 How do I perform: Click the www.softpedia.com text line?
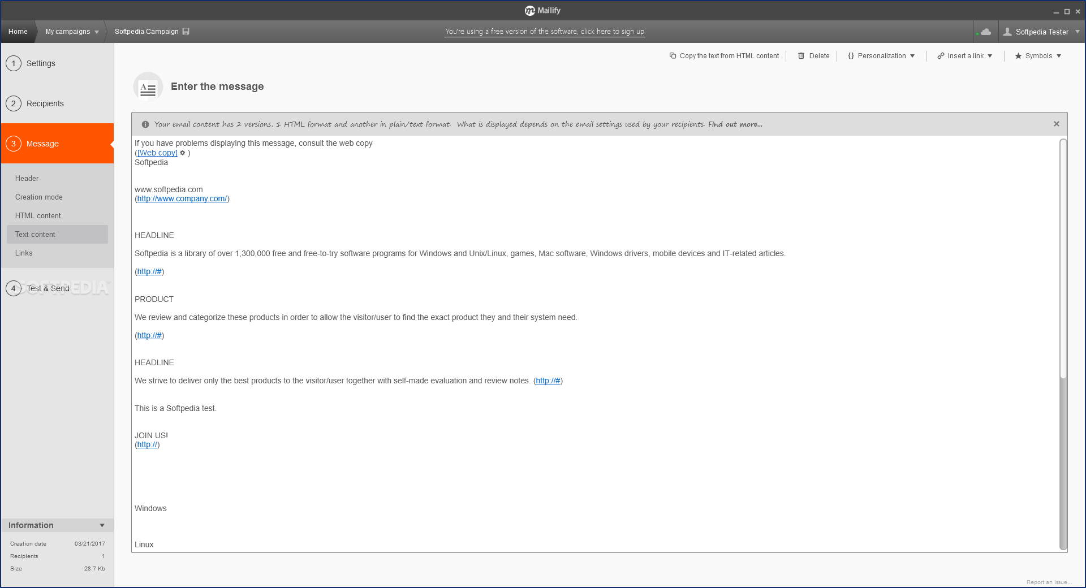point(169,189)
